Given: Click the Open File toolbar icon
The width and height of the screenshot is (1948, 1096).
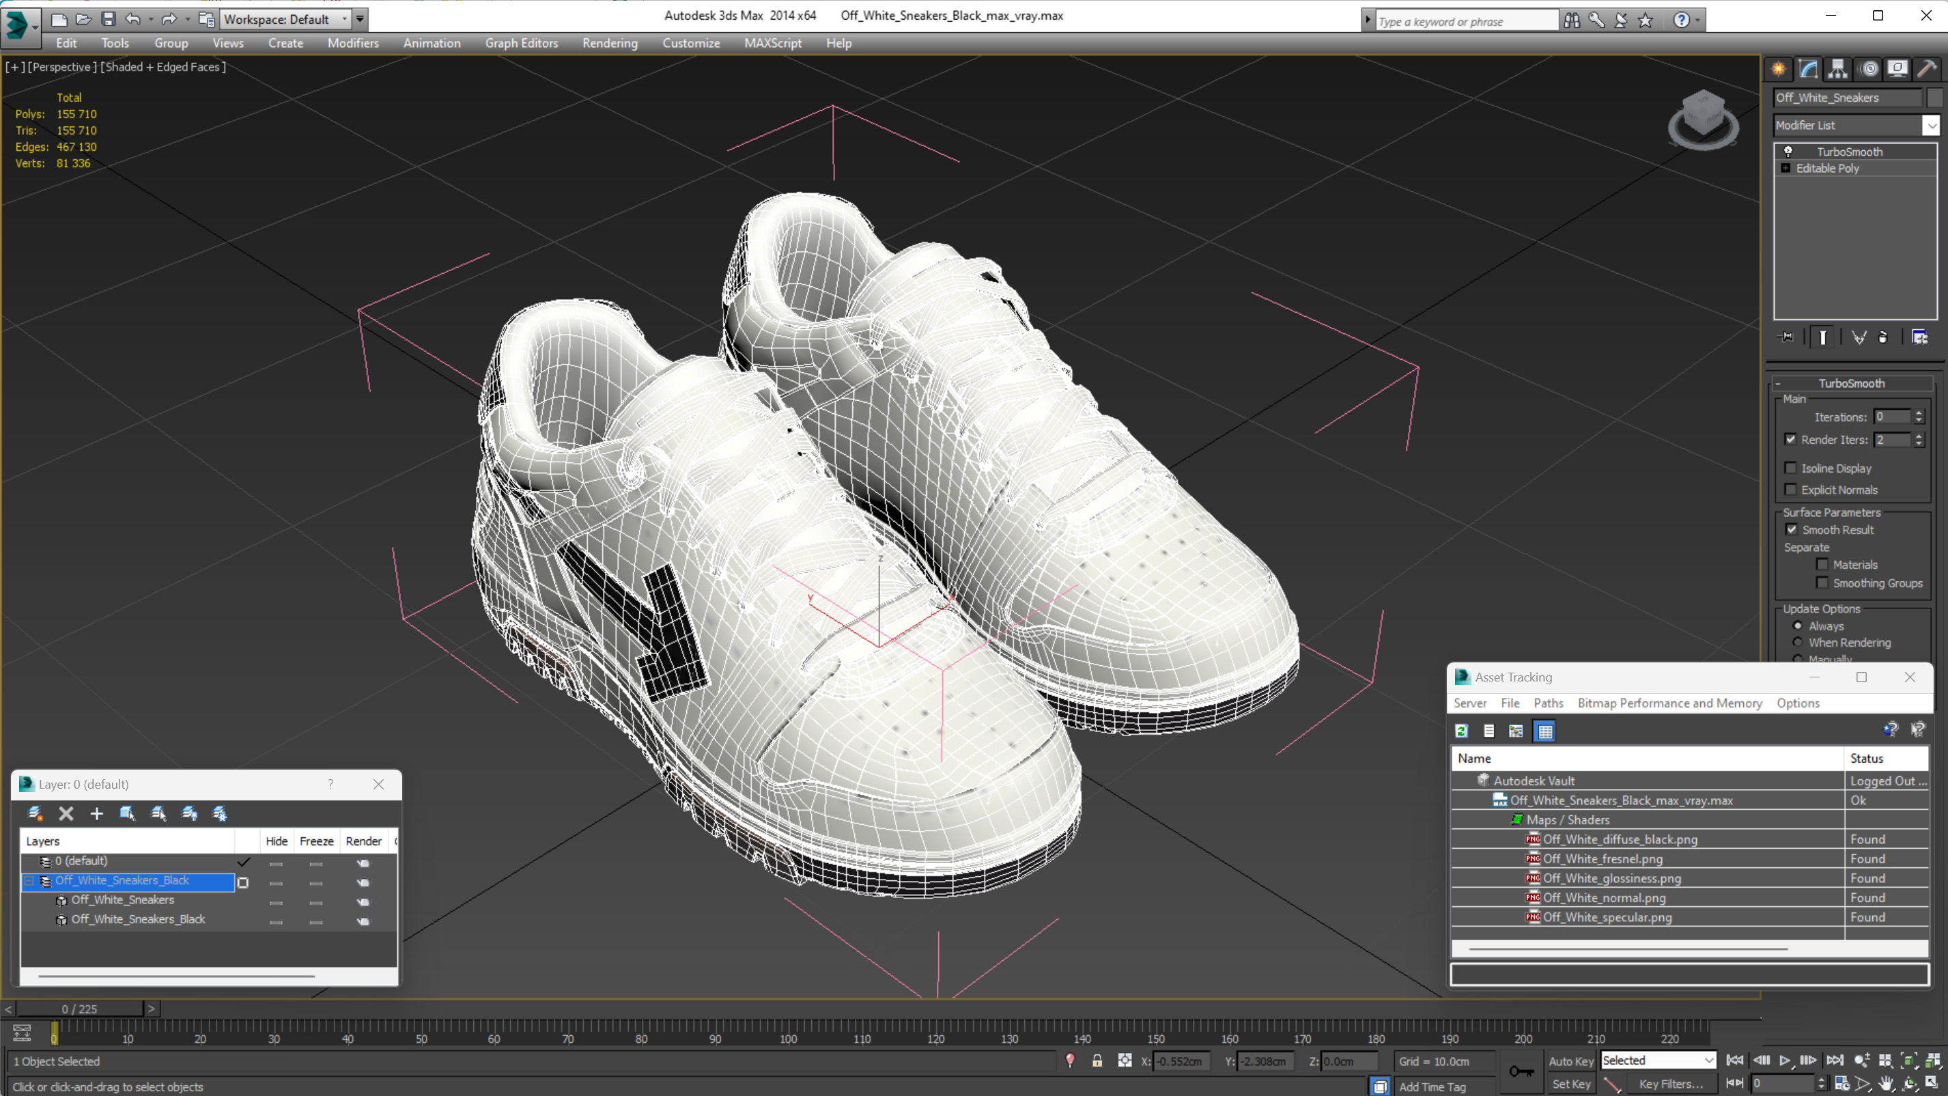Looking at the screenshot, I should pyautogui.click(x=83, y=19).
